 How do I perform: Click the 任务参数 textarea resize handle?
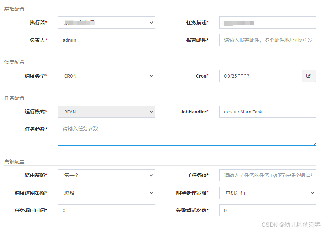(x=314, y=143)
